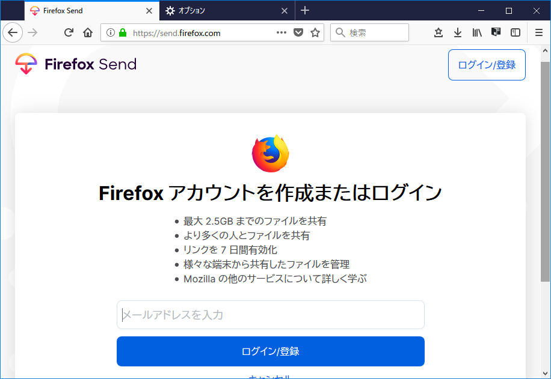
Task: Click the ログイン/登録 outlined button in the header
Action: (487, 64)
